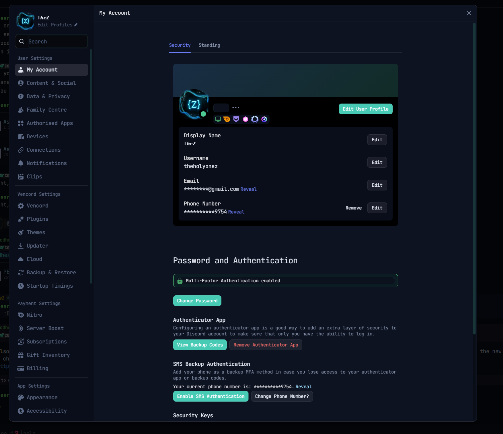Open the Plugins section
The width and height of the screenshot is (503, 434).
tap(52, 219)
